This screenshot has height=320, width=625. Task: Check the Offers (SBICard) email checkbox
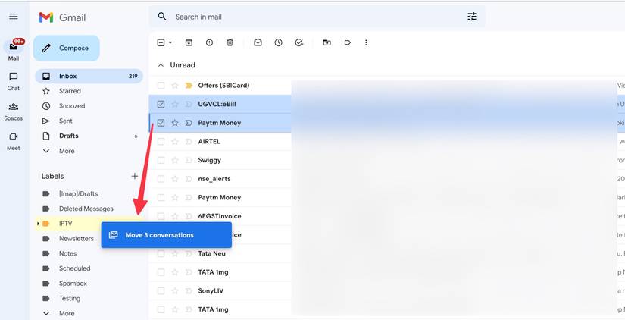[x=161, y=86]
